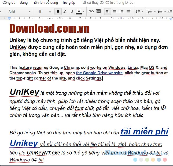173x166 pixels.
Task: Expand bulleted list options arrow
Action: [165, 12]
